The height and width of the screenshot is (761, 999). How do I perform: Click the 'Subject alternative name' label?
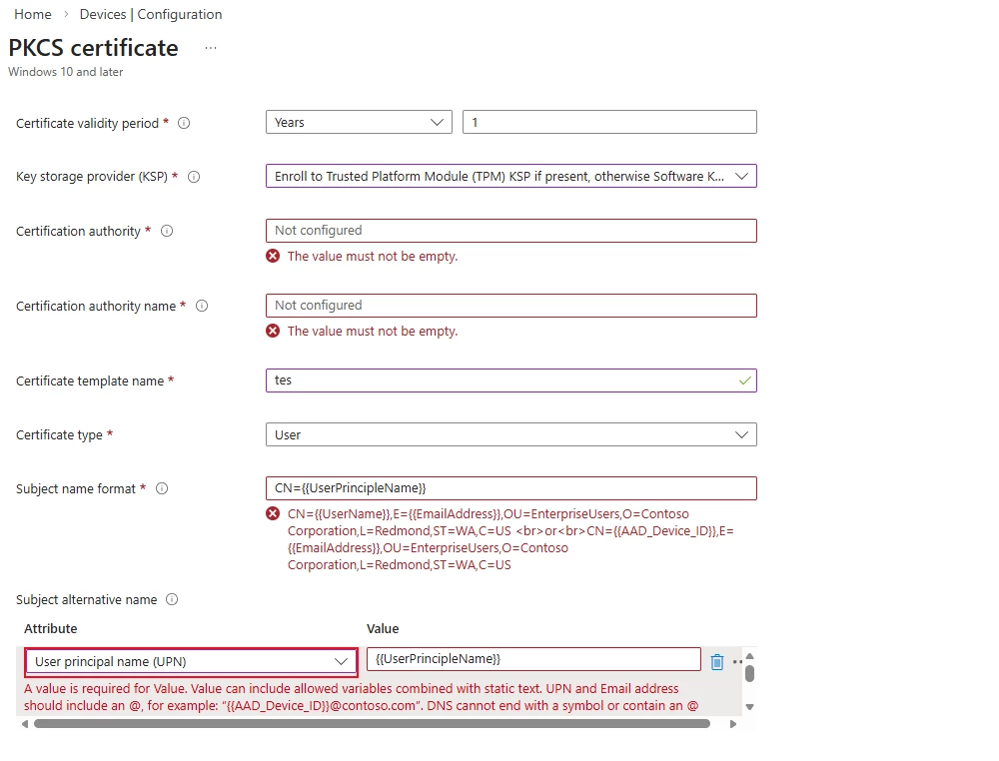click(87, 599)
